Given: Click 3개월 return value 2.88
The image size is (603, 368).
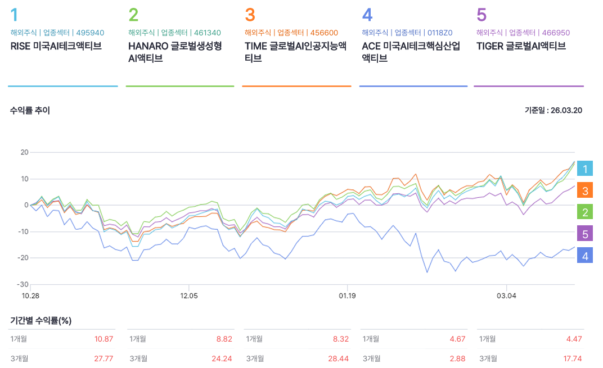Looking at the screenshot, I should tap(458, 358).
